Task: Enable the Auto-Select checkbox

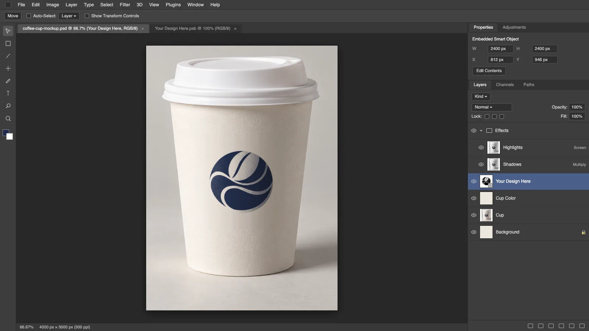Action: 29,16
